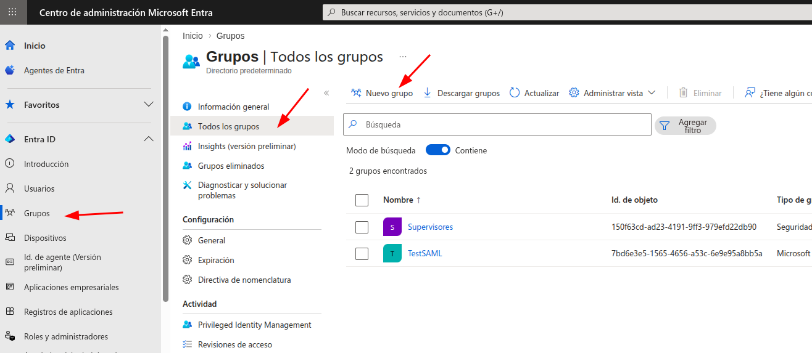Click the Favoritos star icon

click(x=10, y=105)
